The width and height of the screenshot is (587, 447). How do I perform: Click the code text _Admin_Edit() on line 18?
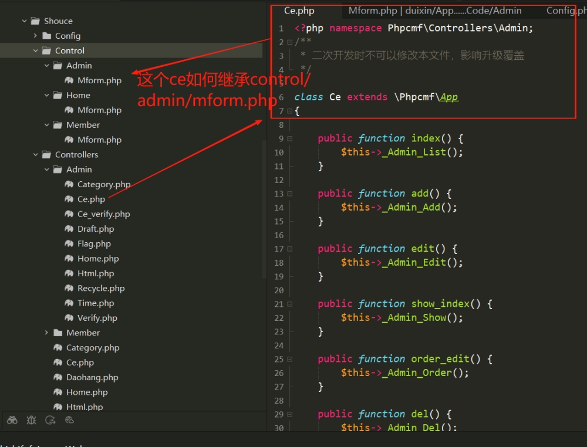click(x=422, y=263)
